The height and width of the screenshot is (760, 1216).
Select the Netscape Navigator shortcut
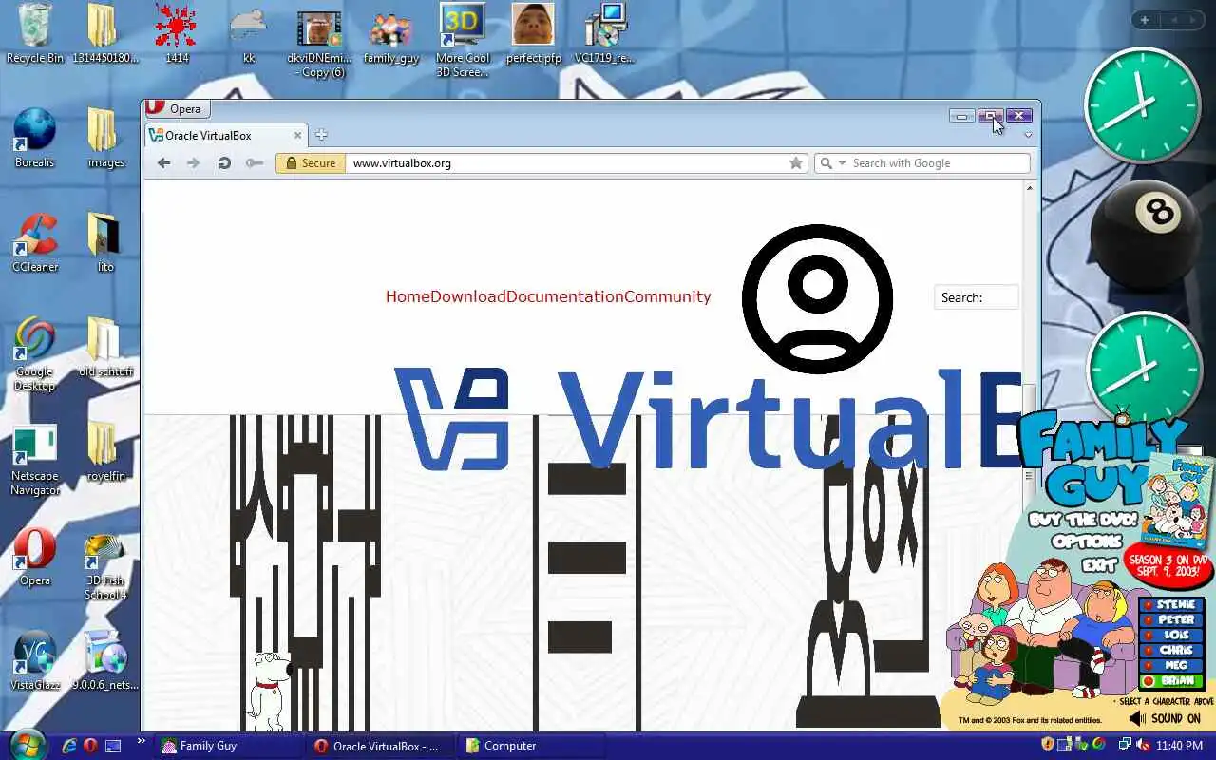point(35,459)
